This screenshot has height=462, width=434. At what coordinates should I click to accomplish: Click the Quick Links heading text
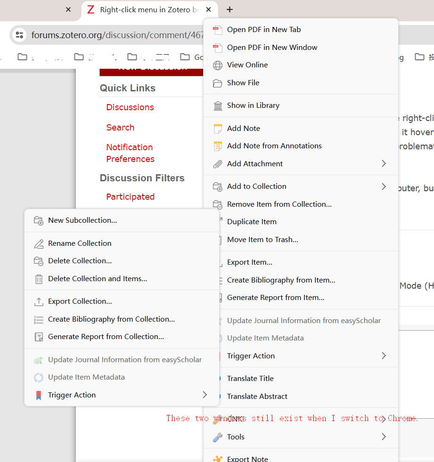tap(128, 88)
